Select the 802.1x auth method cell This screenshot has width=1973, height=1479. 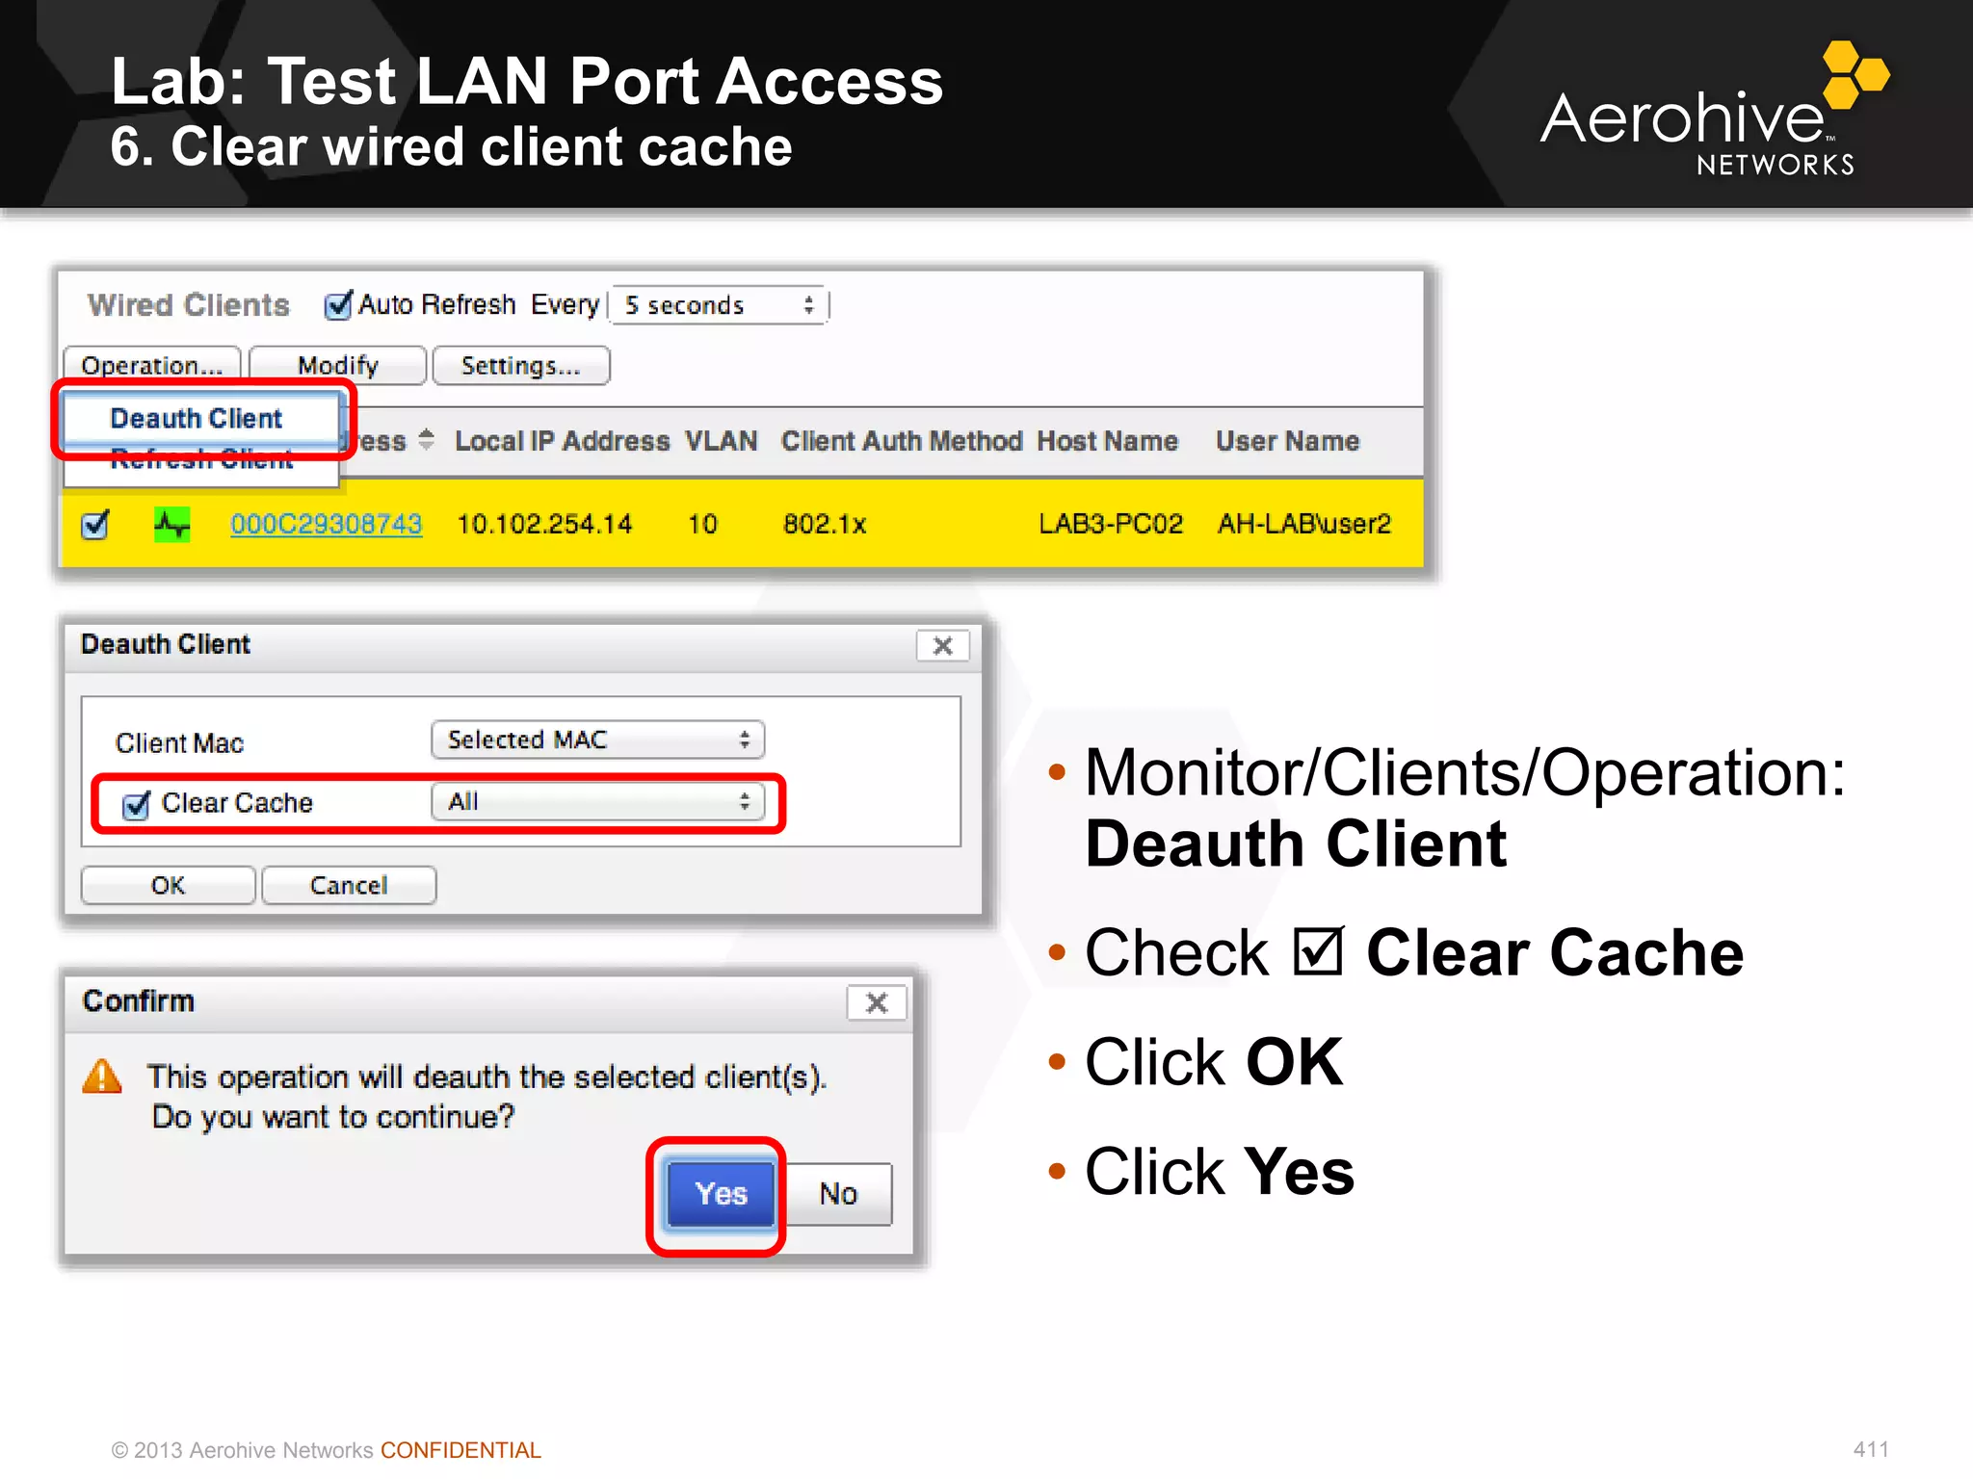825,524
